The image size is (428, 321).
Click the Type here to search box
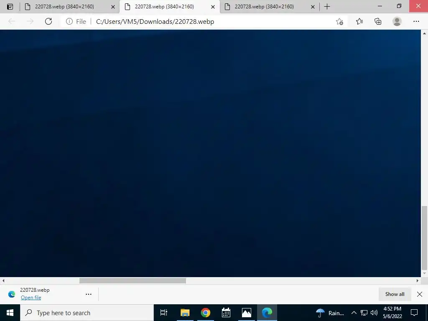(87, 313)
